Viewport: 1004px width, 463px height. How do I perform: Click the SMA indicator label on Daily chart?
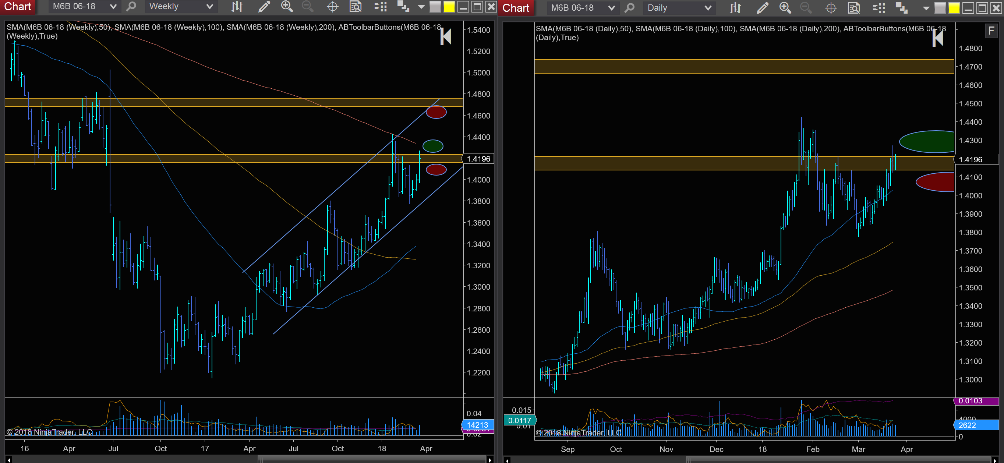pos(740,33)
